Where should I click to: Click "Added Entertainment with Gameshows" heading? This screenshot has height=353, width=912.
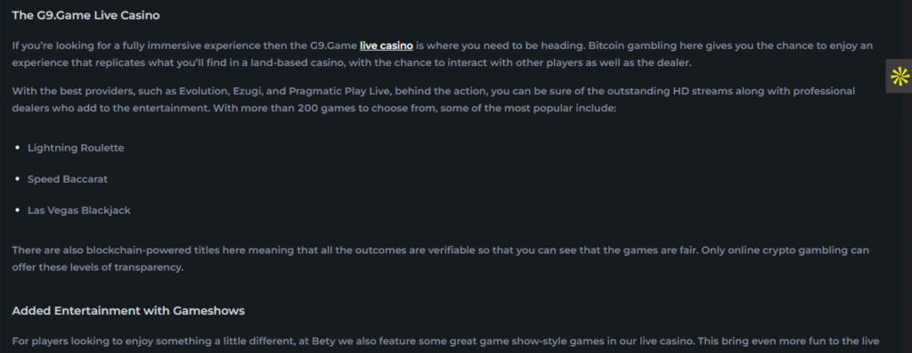click(x=128, y=311)
